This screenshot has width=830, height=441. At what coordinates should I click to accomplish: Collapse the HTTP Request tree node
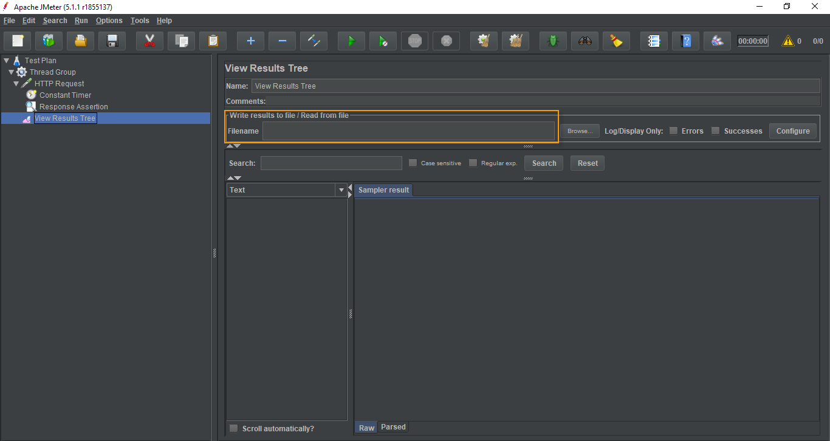click(16, 84)
